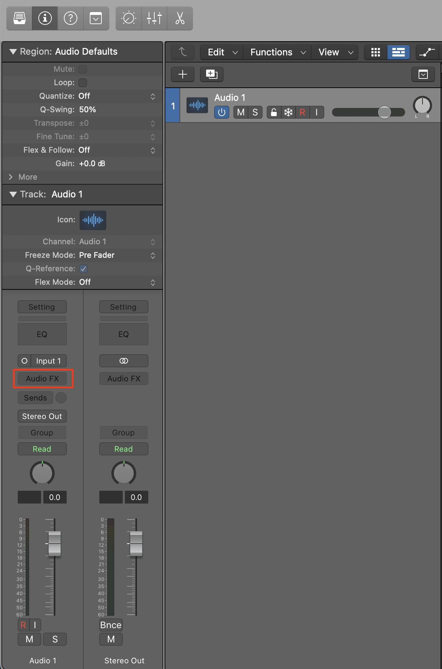The width and height of the screenshot is (442, 669).
Task: Uncheck the Q-Reference checkbox
Action: point(83,269)
